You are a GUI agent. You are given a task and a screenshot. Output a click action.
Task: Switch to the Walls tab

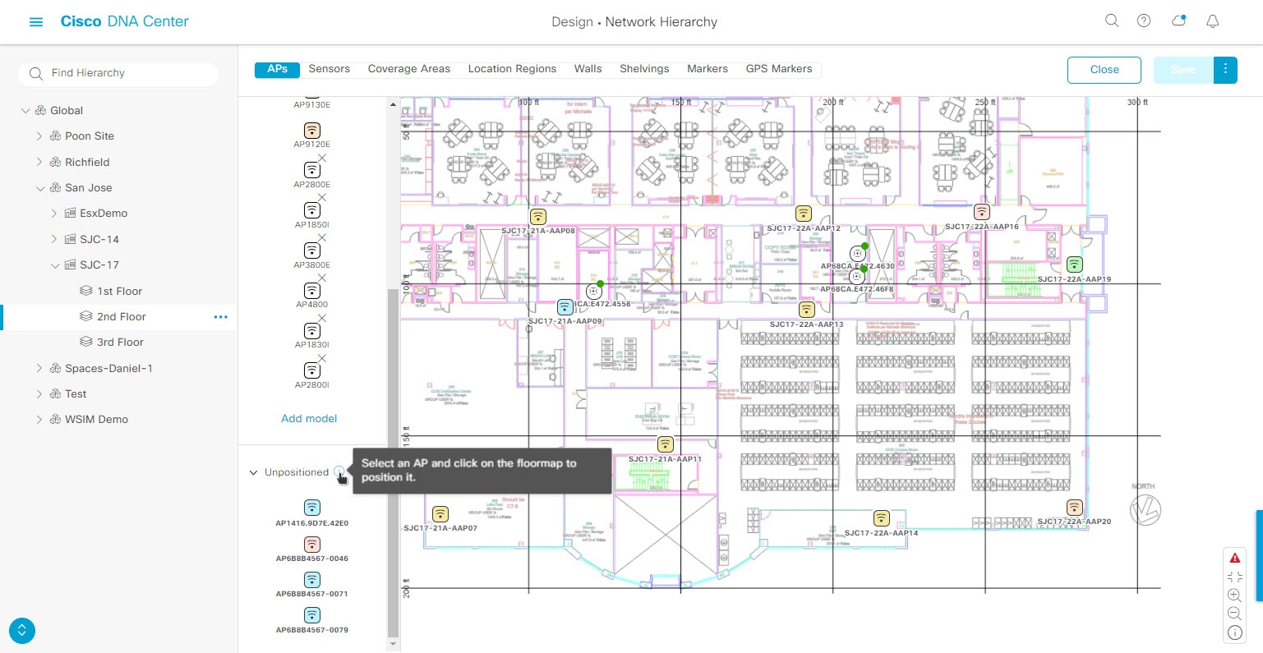coord(588,69)
